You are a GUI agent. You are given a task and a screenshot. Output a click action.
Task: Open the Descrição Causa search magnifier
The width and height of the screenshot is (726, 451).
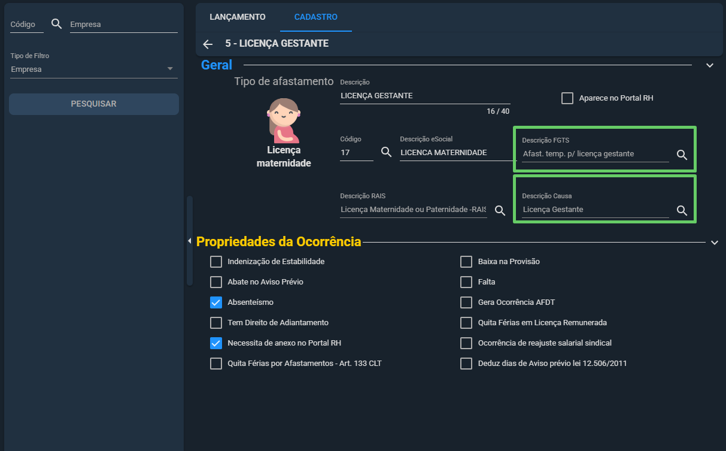[682, 210]
